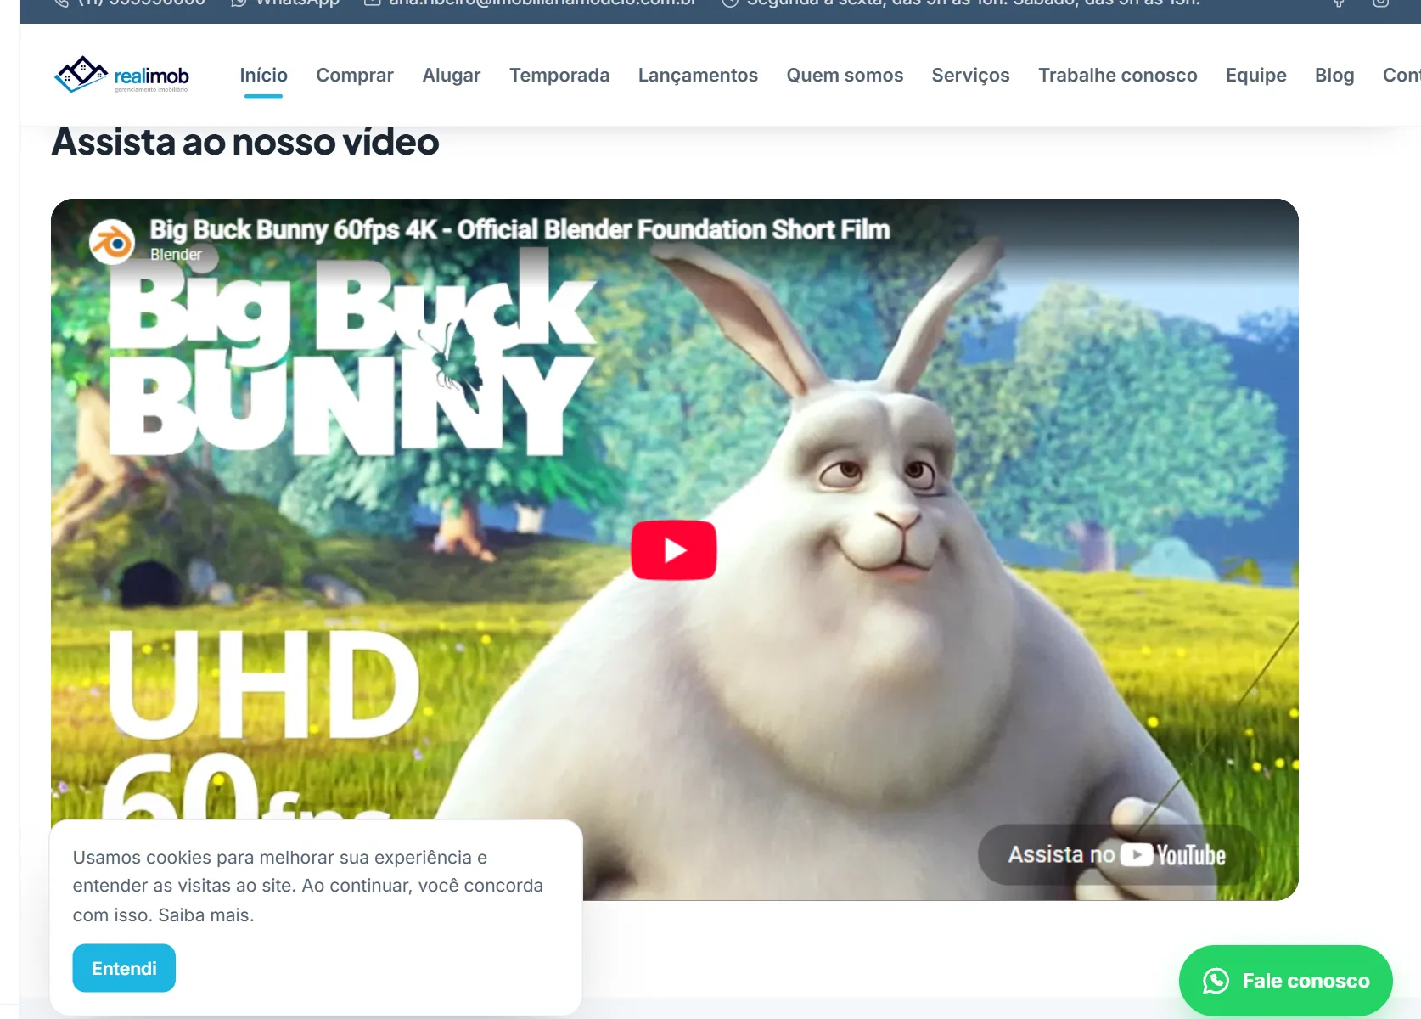Accept cookies with the Entendi button

pos(124,968)
